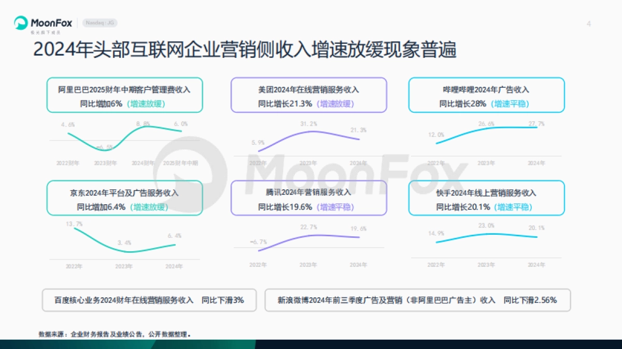Toggle the 增速放缓 label on Meituan card

click(x=335, y=103)
